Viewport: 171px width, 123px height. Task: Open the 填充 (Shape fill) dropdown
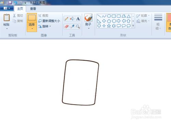click(x=143, y=21)
